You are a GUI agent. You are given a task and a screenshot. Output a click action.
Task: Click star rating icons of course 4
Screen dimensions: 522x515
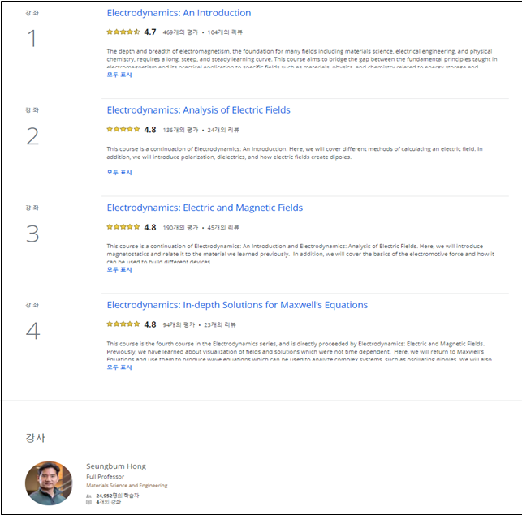(x=123, y=324)
